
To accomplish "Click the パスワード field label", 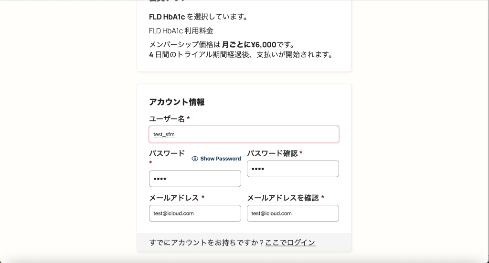I will pyautogui.click(x=167, y=153).
